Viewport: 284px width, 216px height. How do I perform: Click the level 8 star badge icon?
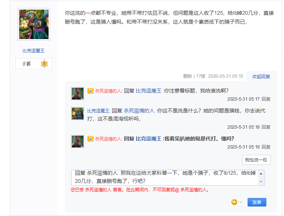click(45, 64)
